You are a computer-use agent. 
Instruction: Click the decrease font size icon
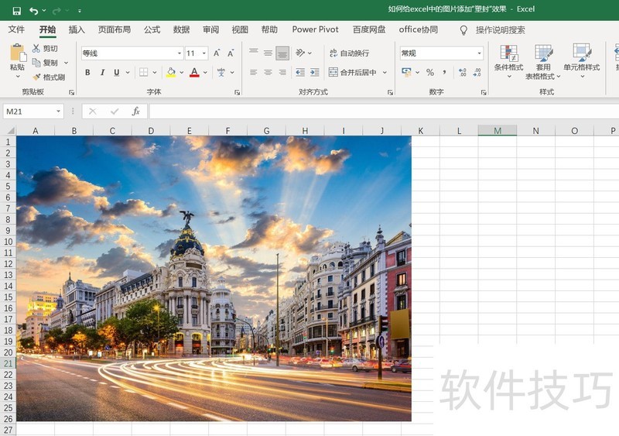(x=231, y=53)
